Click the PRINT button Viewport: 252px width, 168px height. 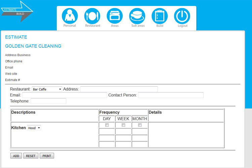(x=47, y=156)
